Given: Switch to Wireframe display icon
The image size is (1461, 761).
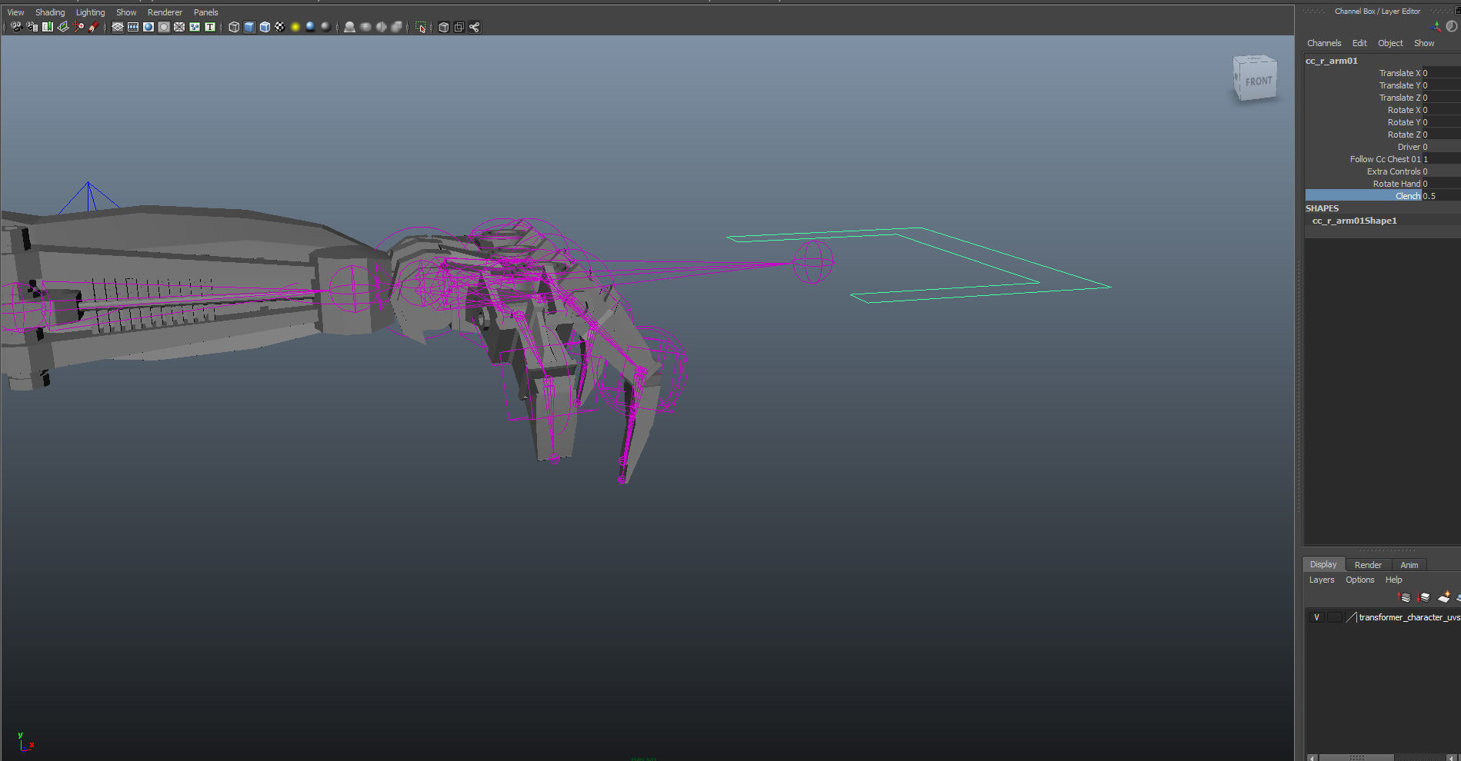Looking at the screenshot, I should pyautogui.click(x=234, y=27).
